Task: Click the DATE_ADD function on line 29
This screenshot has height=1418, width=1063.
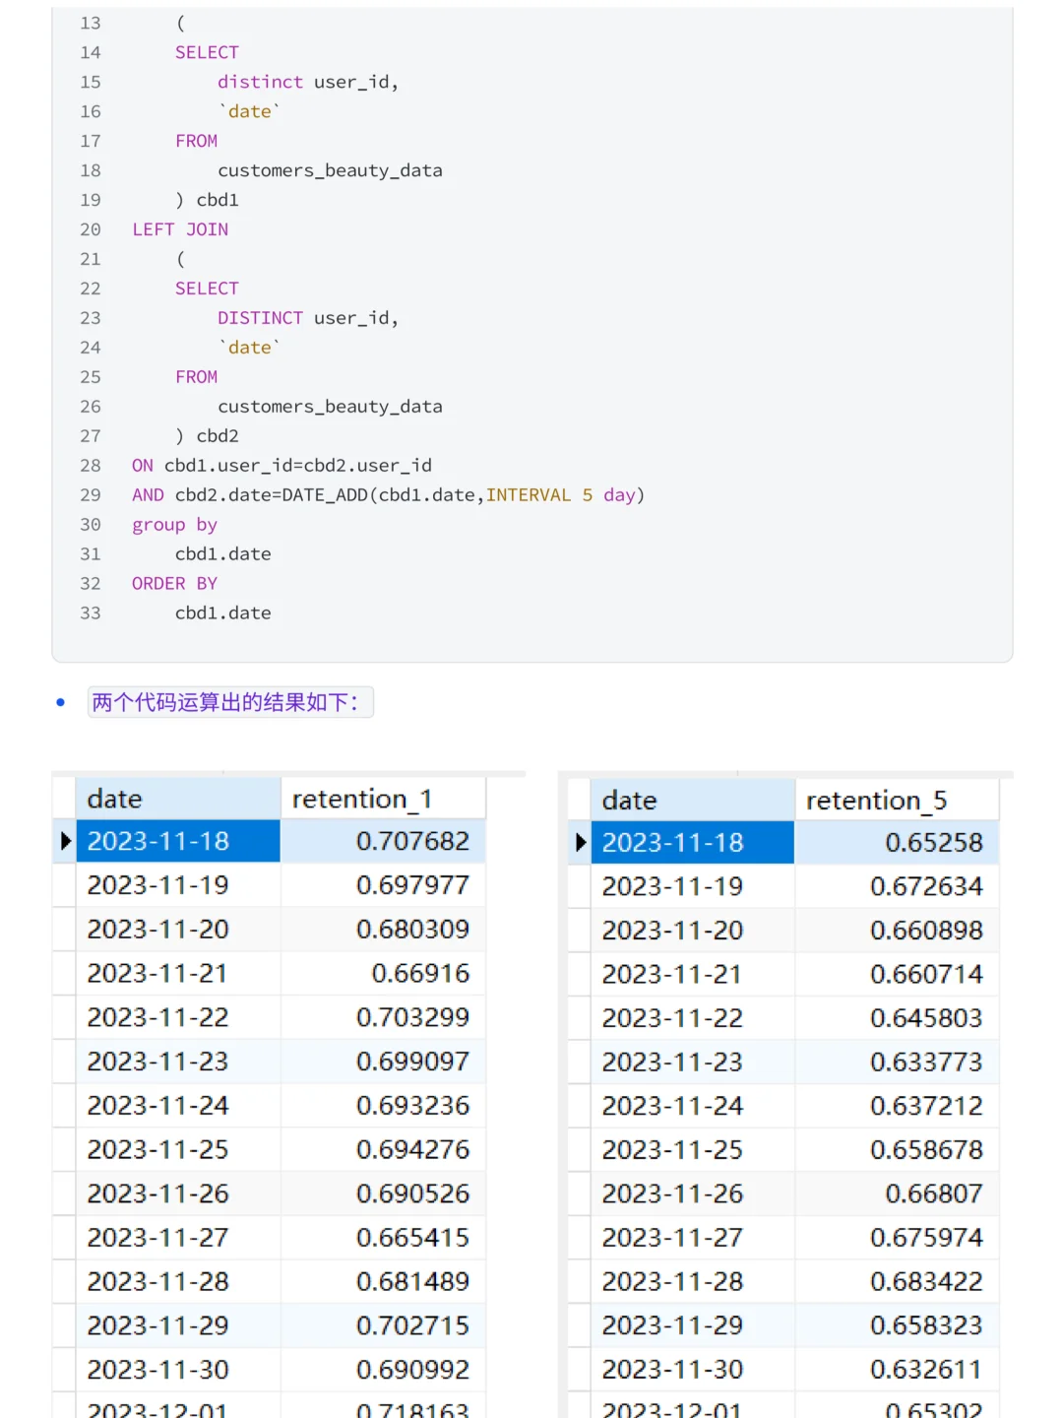Action: (323, 494)
